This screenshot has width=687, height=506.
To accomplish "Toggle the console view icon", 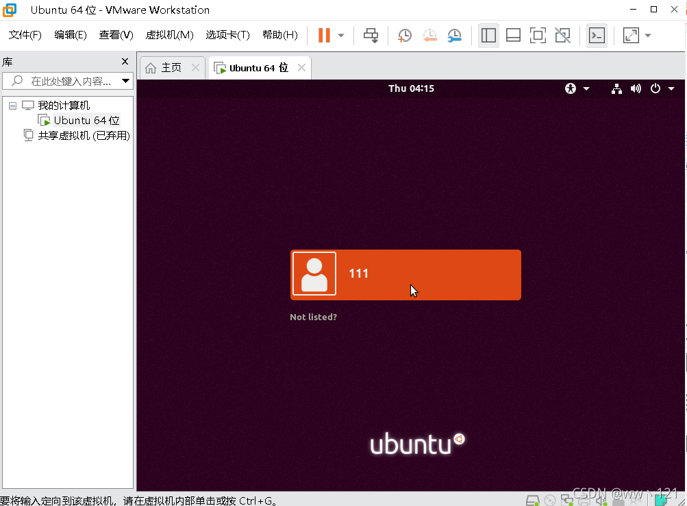I will click(597, 36).
